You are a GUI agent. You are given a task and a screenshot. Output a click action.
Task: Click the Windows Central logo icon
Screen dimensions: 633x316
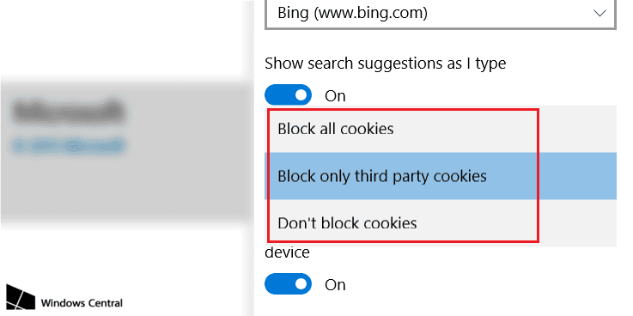click(x=21, y=297)
